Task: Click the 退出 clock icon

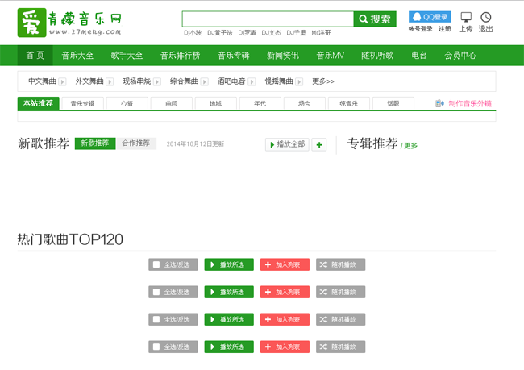Action: click(x=485, y=17)
